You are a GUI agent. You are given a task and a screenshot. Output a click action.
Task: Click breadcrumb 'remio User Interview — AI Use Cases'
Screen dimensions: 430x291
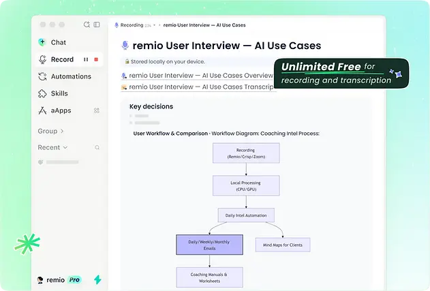pos(204,25)
